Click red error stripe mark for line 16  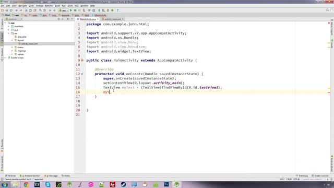329,93
